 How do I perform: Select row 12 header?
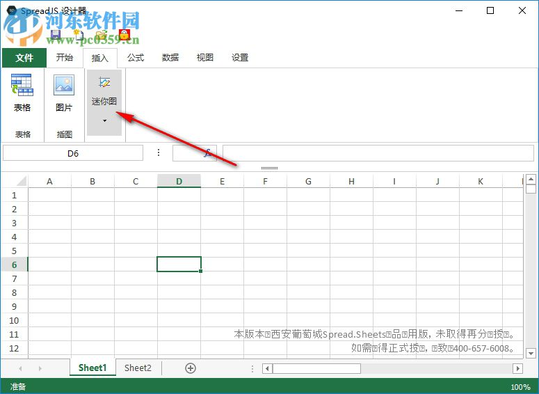click(x=14, y=348)
